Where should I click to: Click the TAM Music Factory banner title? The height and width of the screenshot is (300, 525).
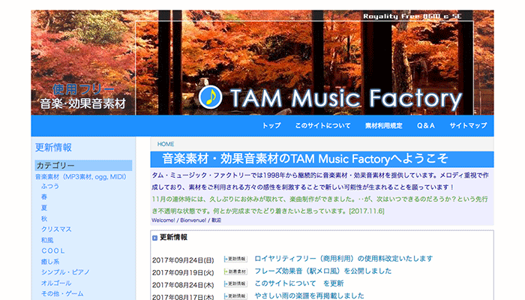click(346, 98)
